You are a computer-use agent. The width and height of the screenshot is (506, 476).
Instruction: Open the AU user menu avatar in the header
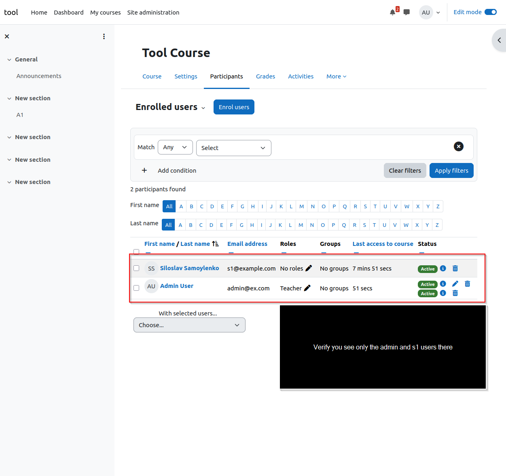(x=426, y=13)
